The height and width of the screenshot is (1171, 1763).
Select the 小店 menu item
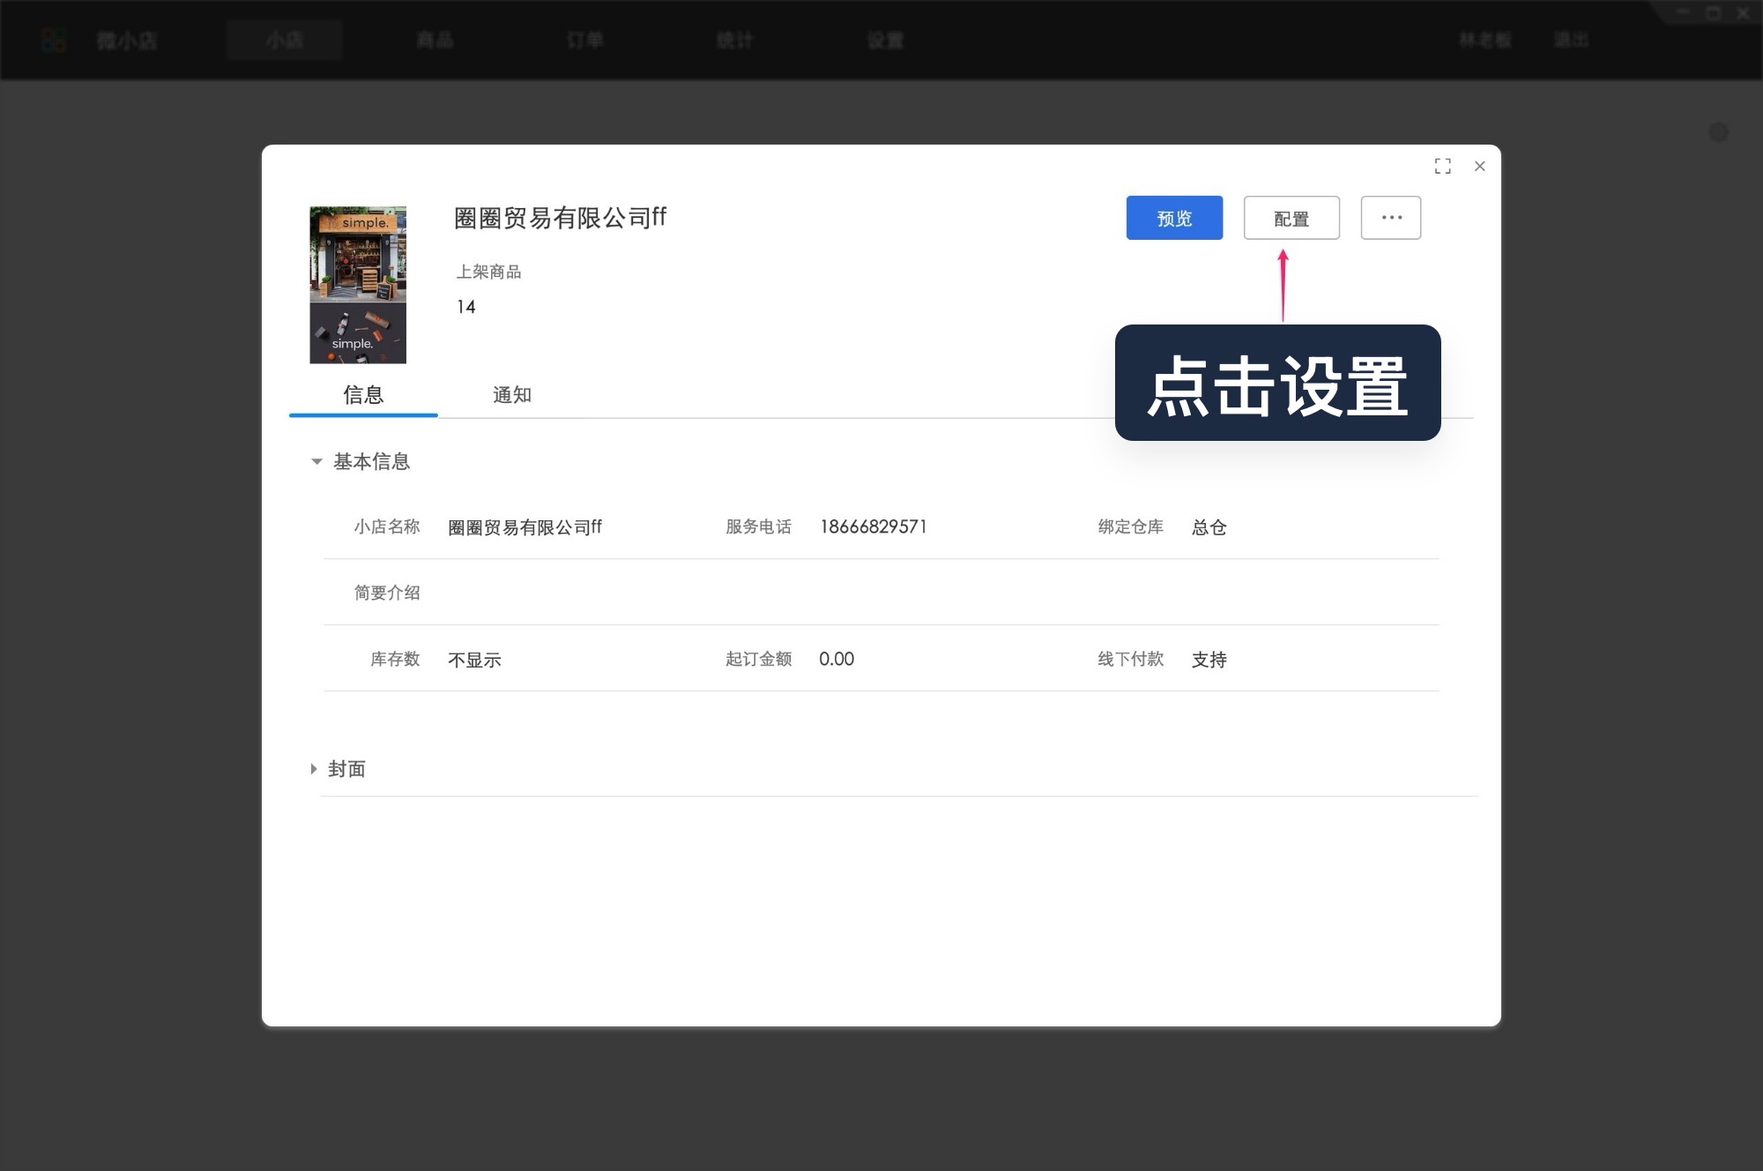coord(284,40)
